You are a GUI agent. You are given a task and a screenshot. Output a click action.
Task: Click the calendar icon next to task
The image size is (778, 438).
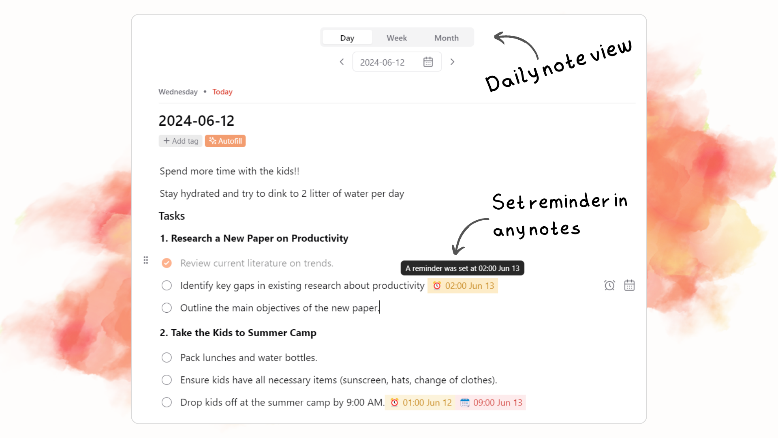pos(629,286)
